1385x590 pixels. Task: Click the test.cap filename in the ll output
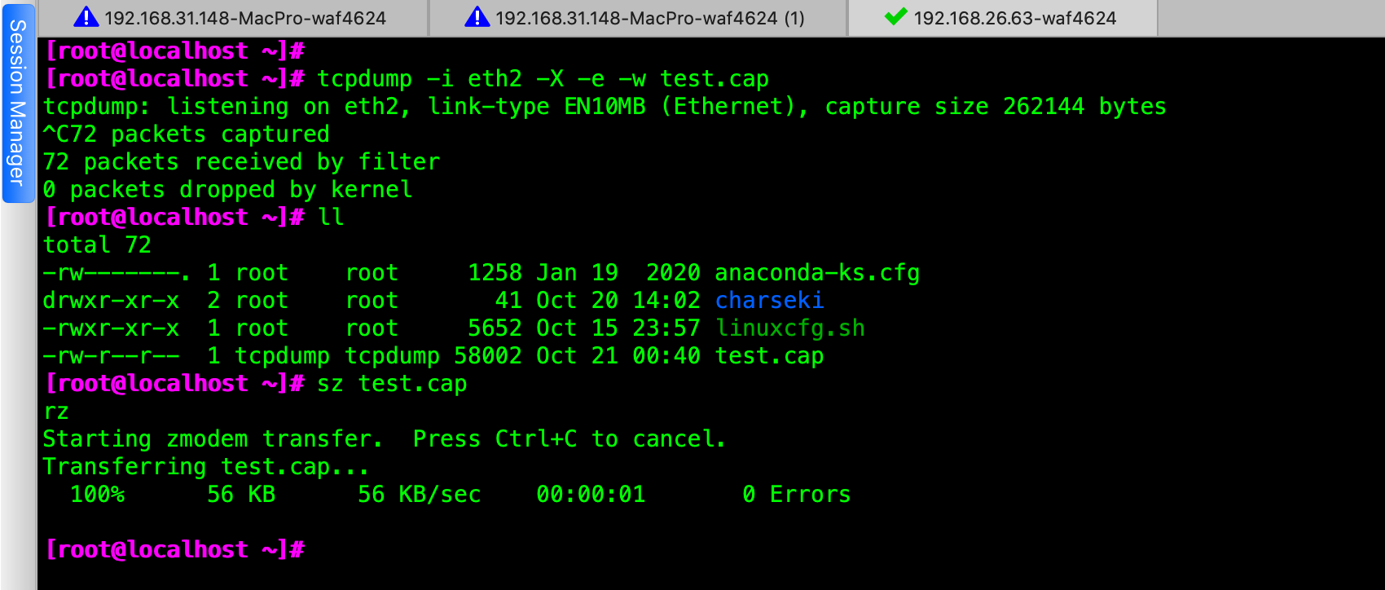(769, 356)
